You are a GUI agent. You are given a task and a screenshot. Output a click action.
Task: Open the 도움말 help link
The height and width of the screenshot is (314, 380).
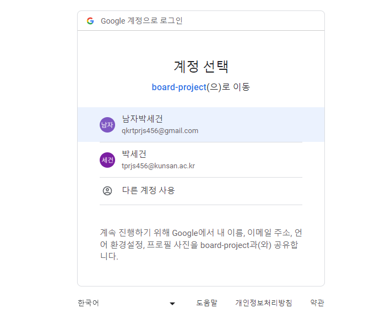(x=207, y=303)
